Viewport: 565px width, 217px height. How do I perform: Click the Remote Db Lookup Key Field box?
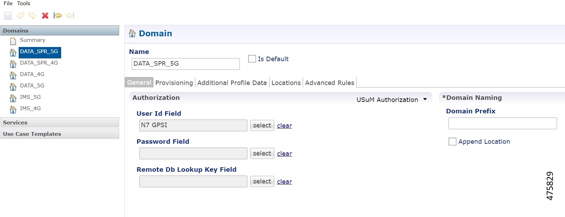click(x=193, y=181)
